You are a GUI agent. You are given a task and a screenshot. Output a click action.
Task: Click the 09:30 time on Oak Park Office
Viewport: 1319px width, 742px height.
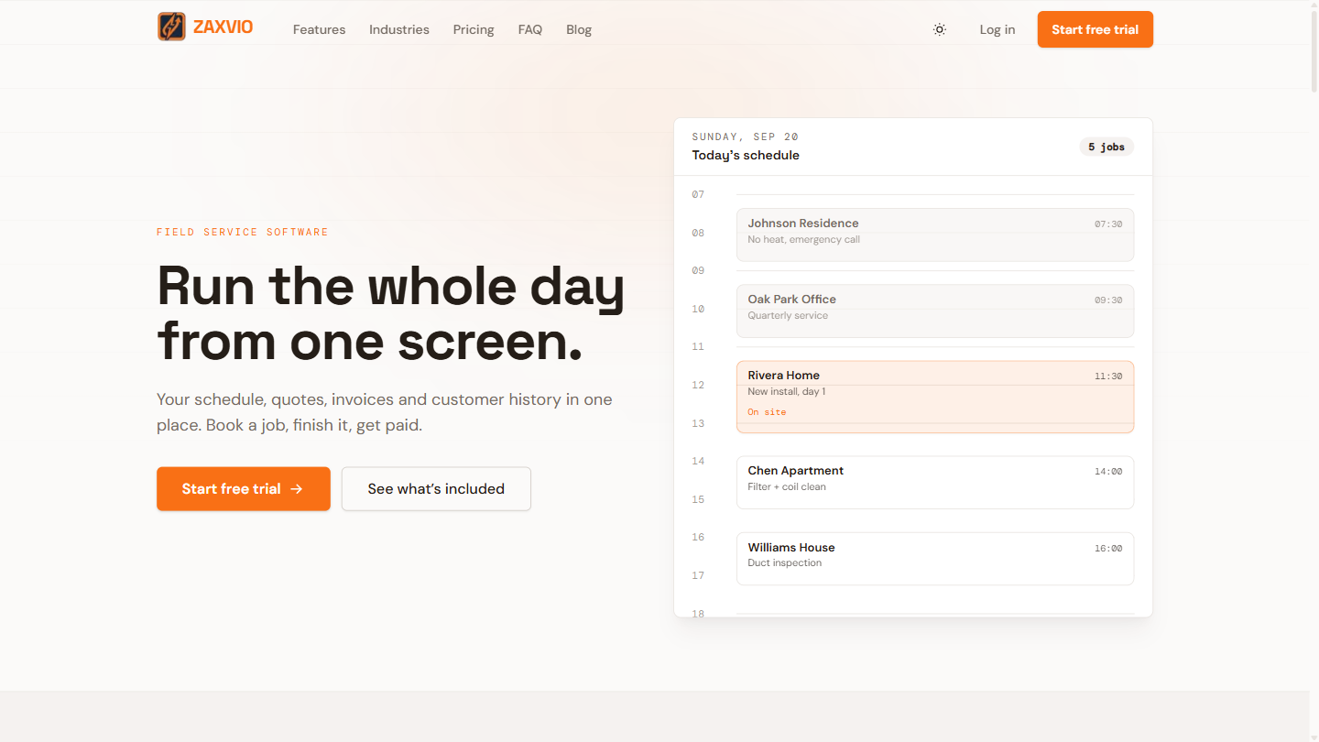tap(1108, 300)
